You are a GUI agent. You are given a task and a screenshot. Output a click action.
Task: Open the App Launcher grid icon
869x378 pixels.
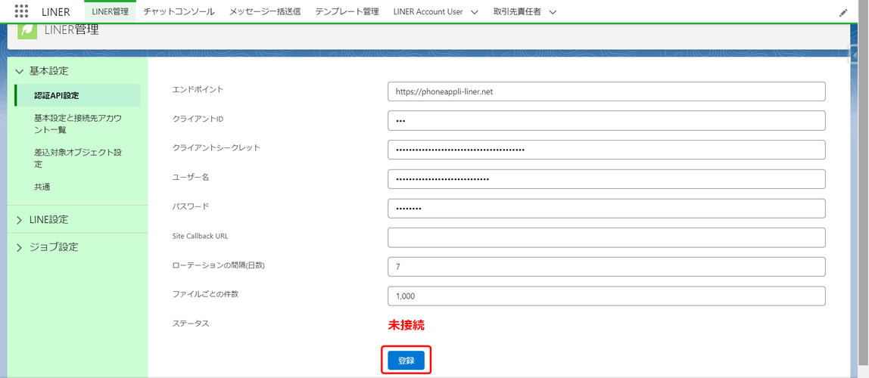(21, 11)
